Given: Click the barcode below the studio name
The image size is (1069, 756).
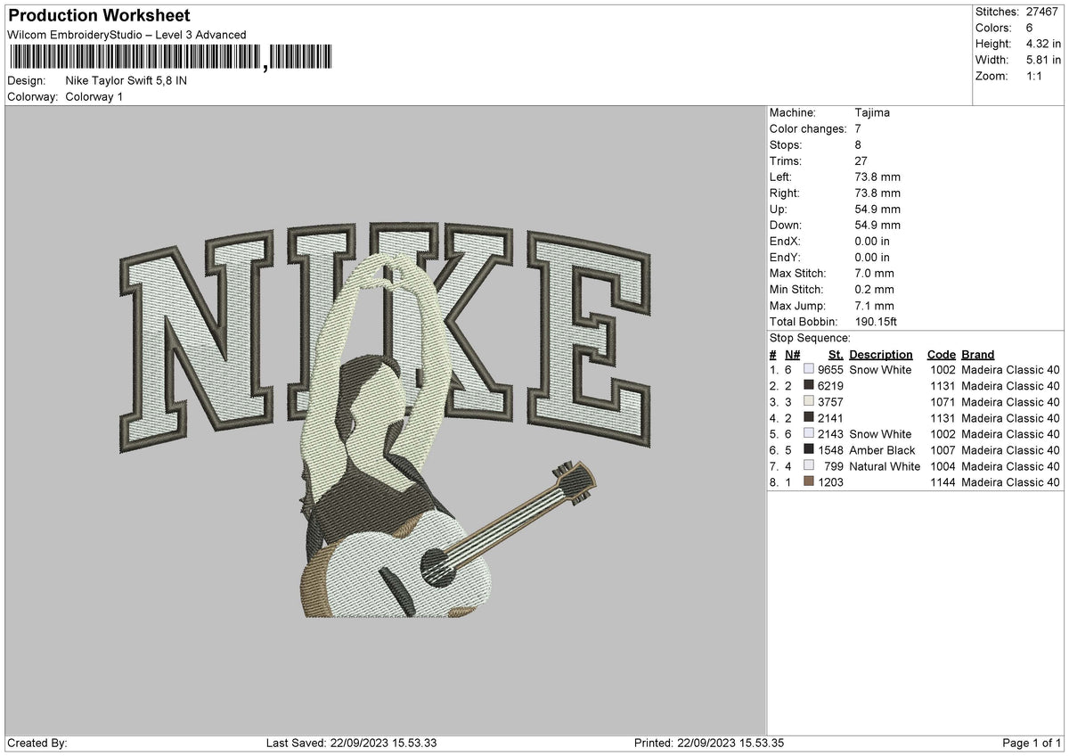Looking at the screenshot, I should [x=169, y=58].
